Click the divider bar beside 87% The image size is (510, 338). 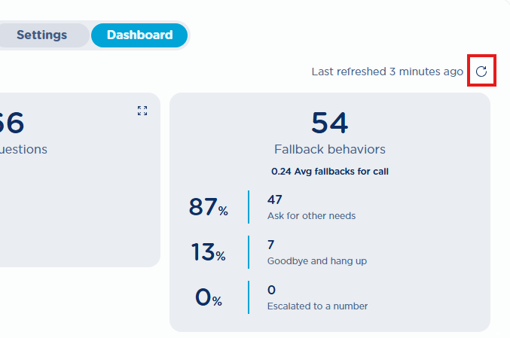click(249, 207)
